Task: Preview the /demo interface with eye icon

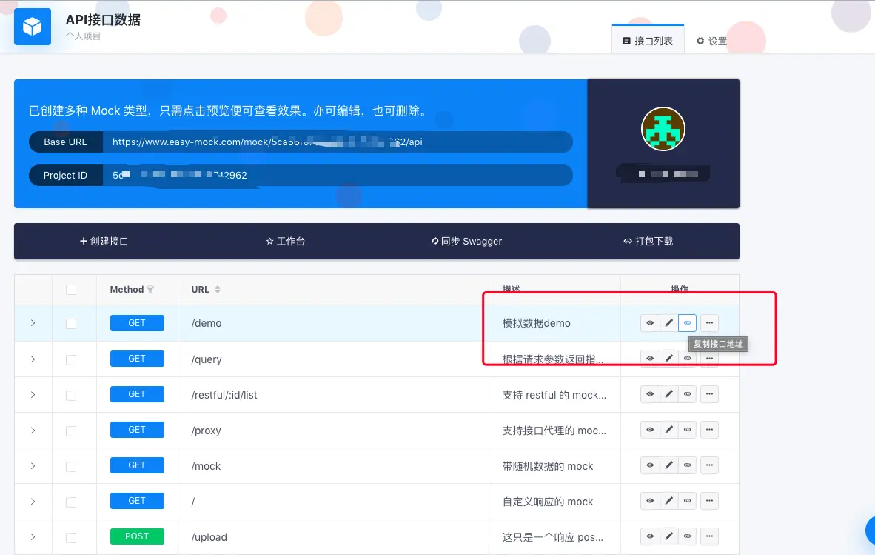Action: point(649,323)
